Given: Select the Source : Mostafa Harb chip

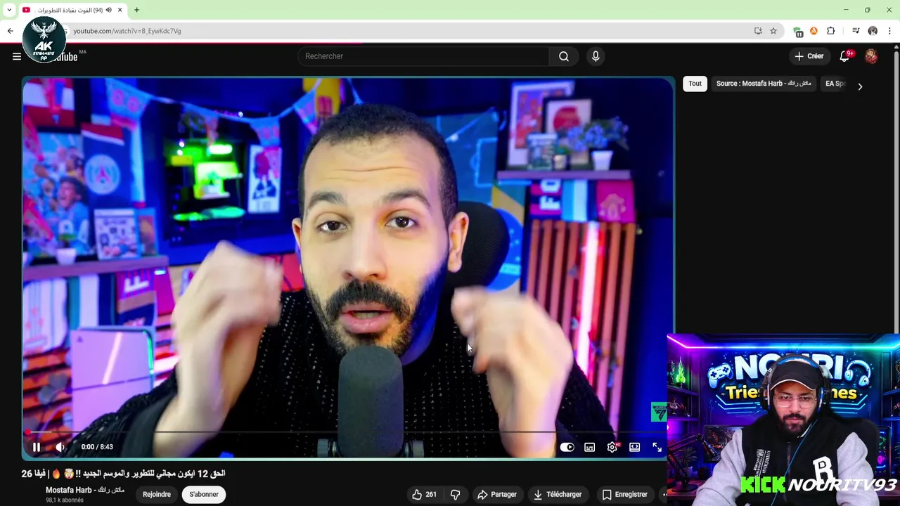Looking at the screenshot, I should pos(764,84).
